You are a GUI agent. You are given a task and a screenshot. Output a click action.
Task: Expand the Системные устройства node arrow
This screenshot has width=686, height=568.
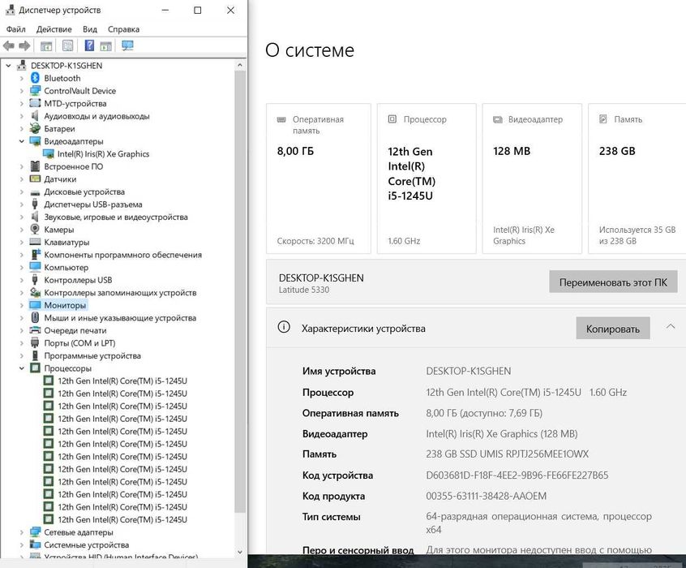point(21,545)
